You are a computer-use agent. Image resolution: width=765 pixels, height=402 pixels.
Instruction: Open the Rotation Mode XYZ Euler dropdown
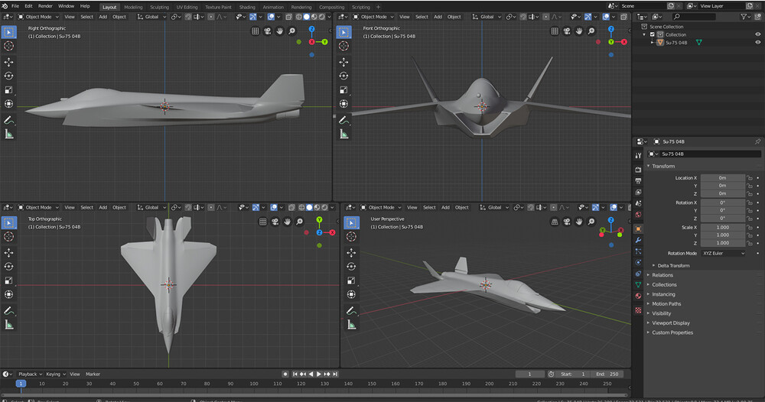tap(724, 253)
